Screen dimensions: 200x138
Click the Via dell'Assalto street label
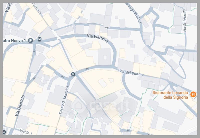point(185,20)
